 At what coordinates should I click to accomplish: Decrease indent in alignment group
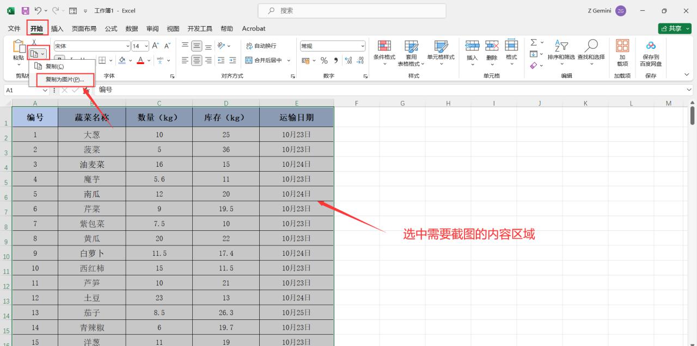[221, 60]
